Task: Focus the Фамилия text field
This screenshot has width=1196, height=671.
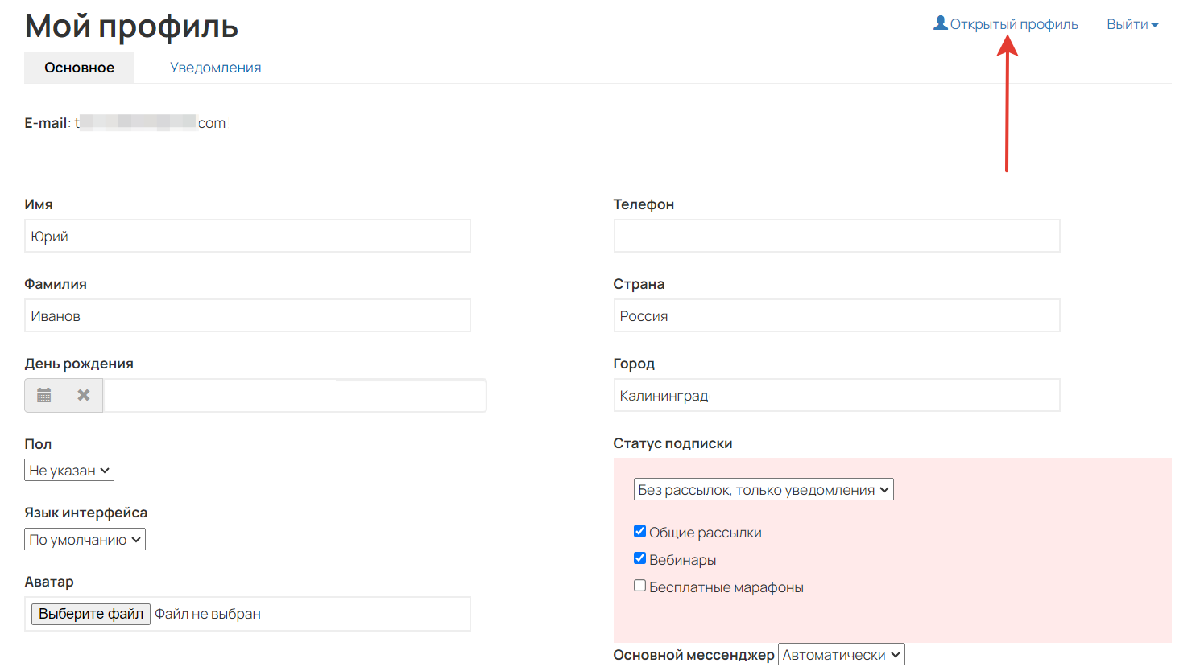Action: coord(247,316)
